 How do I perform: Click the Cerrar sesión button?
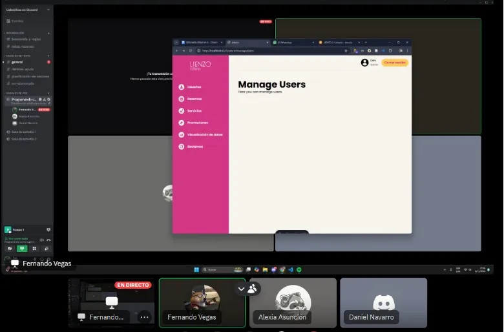coord(394,63)
